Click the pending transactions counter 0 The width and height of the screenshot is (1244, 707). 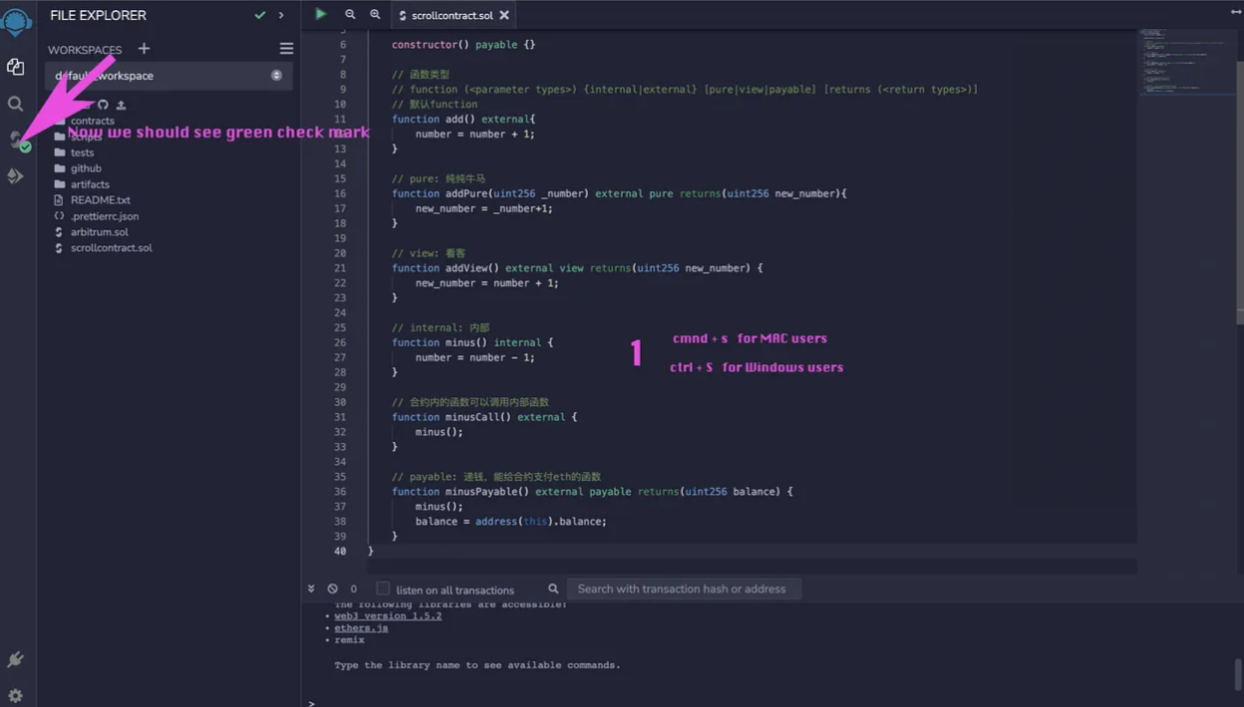pyautogui.click(x=353, y=589)
